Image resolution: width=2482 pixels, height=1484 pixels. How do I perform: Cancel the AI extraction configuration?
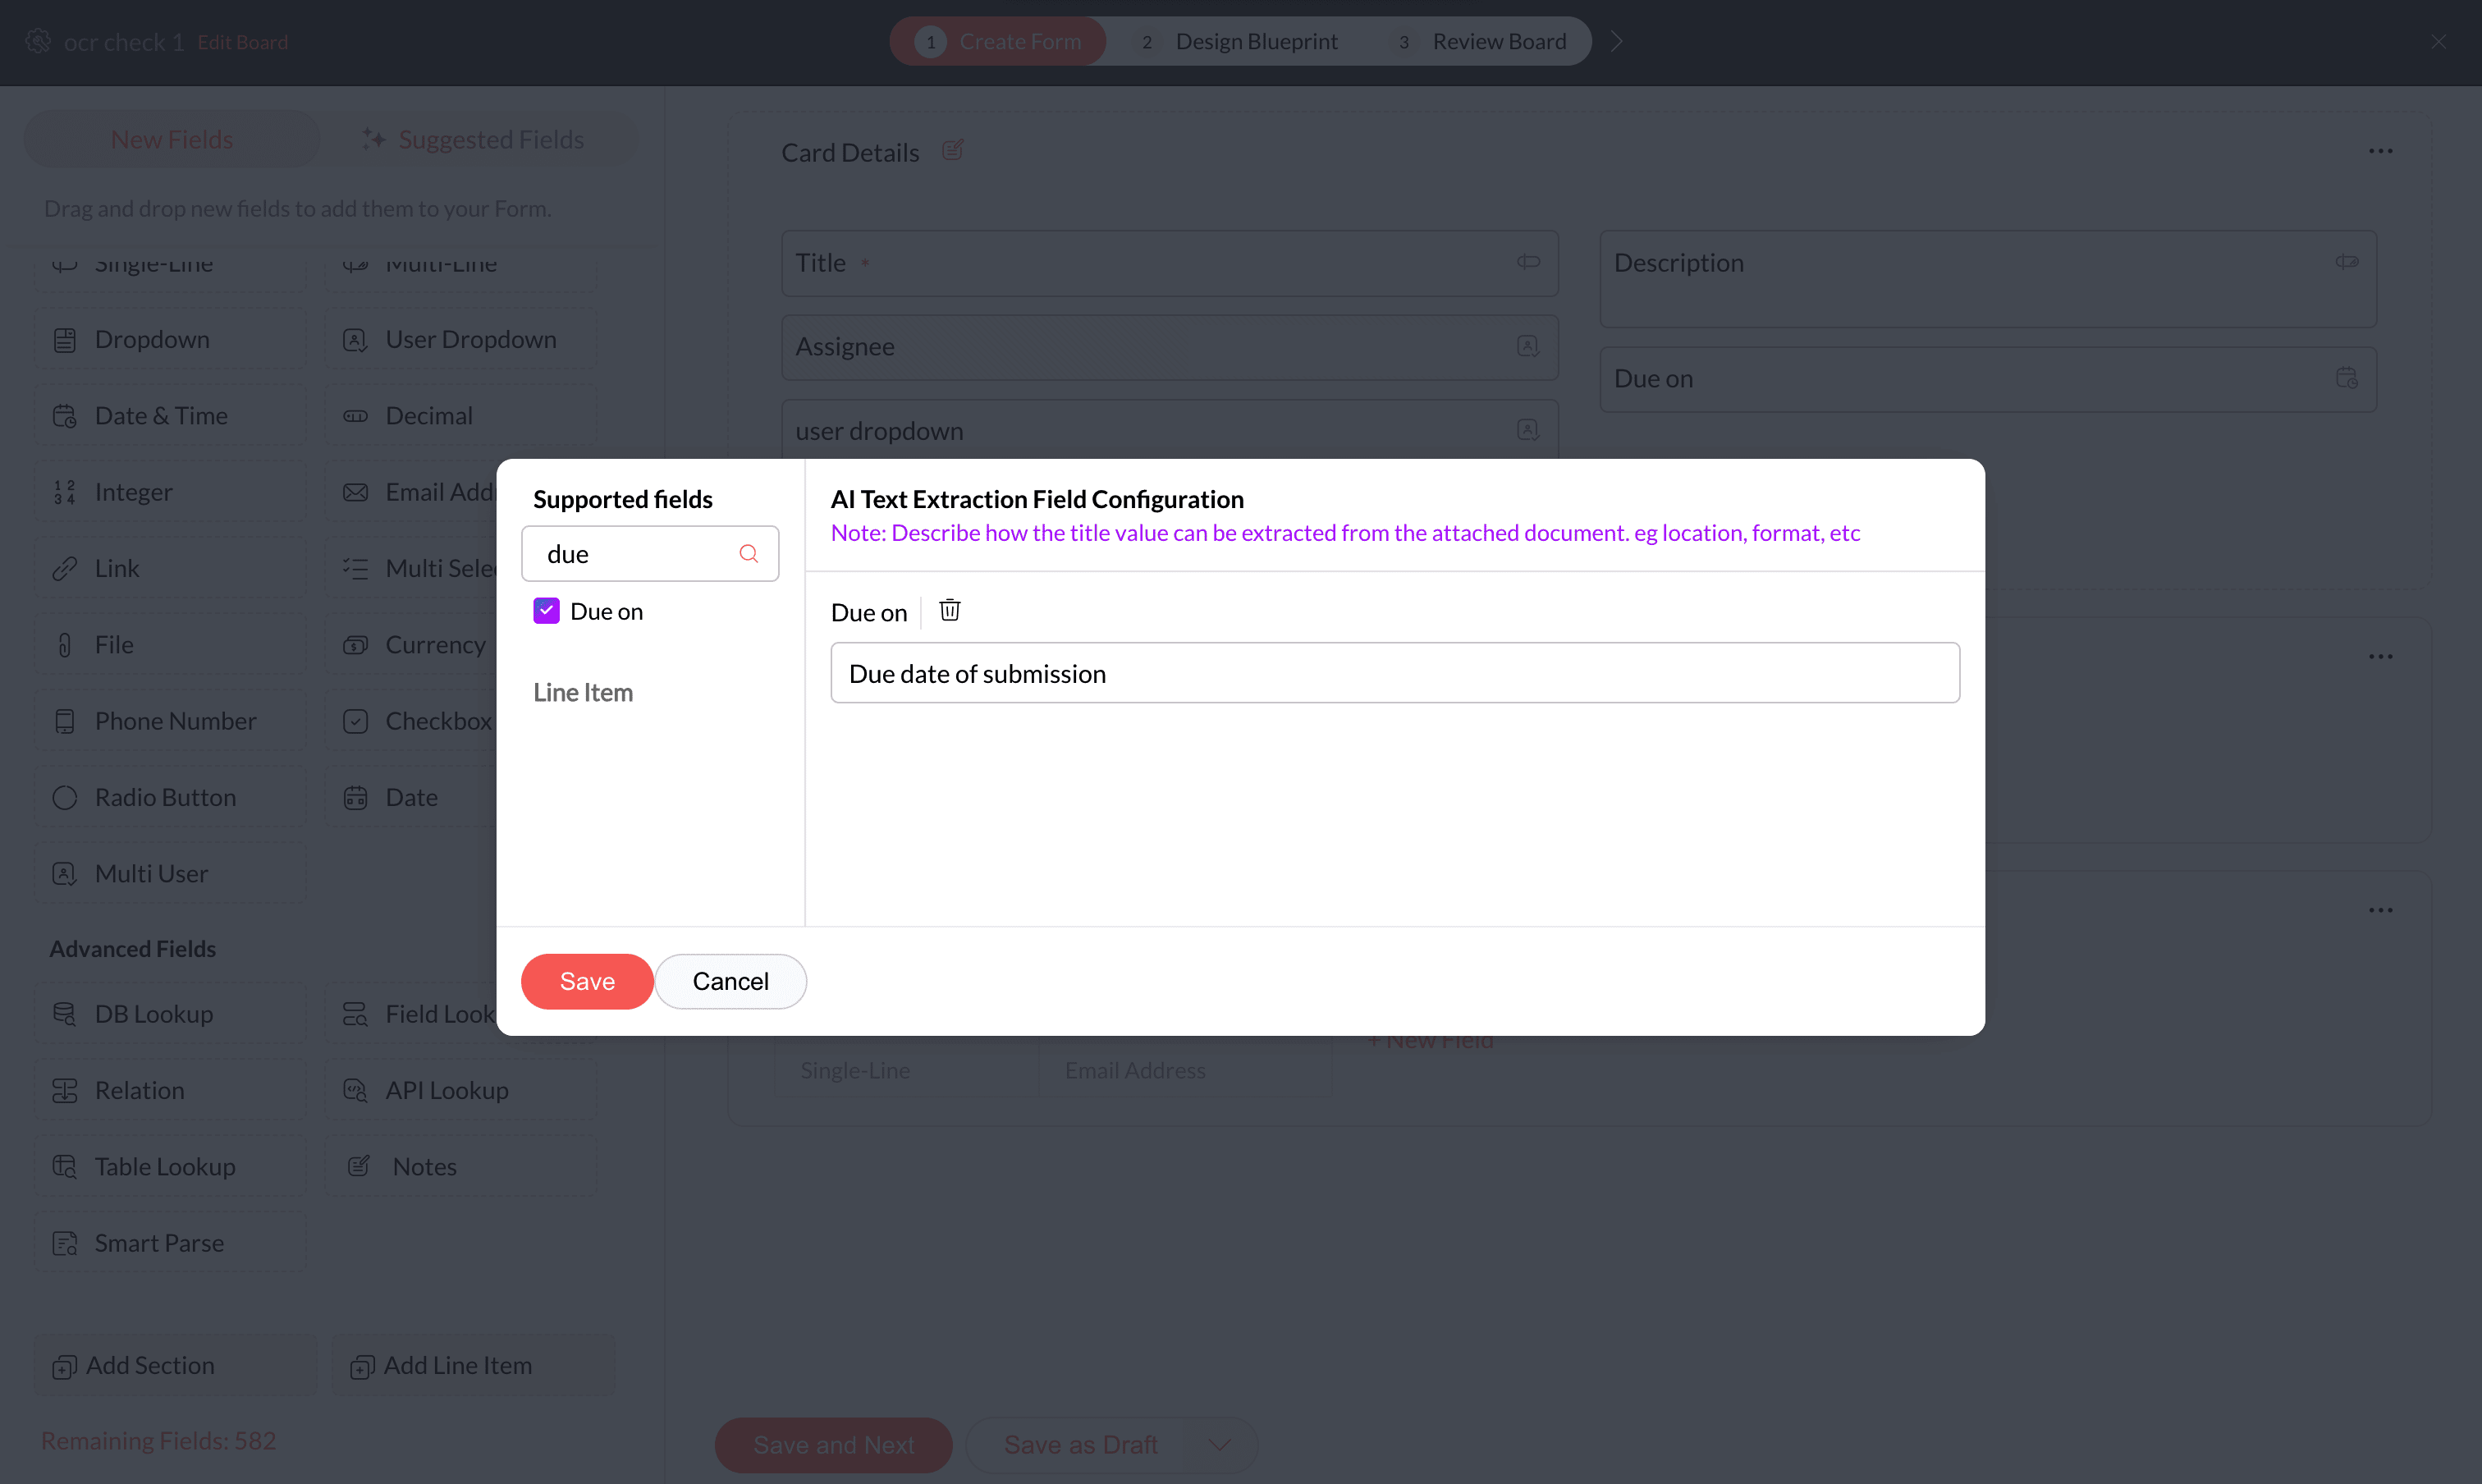click(730, 981)
